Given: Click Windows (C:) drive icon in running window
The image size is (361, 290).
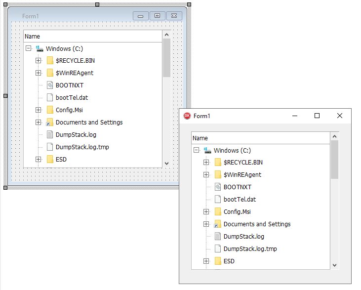Looking at the screenshot, I should pyautogui.click(x=208, y=150).
